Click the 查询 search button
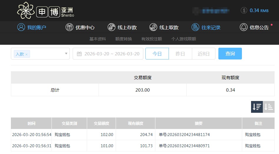The image size is (279, 154). pyautogui.click(x=230, y=54)
